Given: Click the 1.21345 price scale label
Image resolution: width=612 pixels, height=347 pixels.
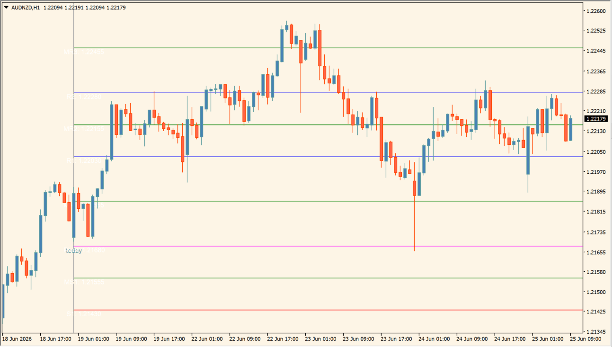Looking at the screenshot, I should pyautogui.click(x=595, y=332).
